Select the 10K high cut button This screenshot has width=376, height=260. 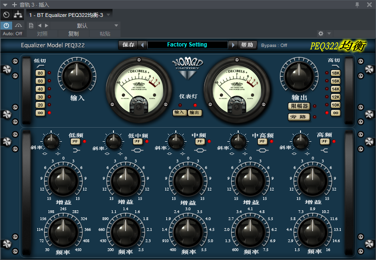(336, 105)
